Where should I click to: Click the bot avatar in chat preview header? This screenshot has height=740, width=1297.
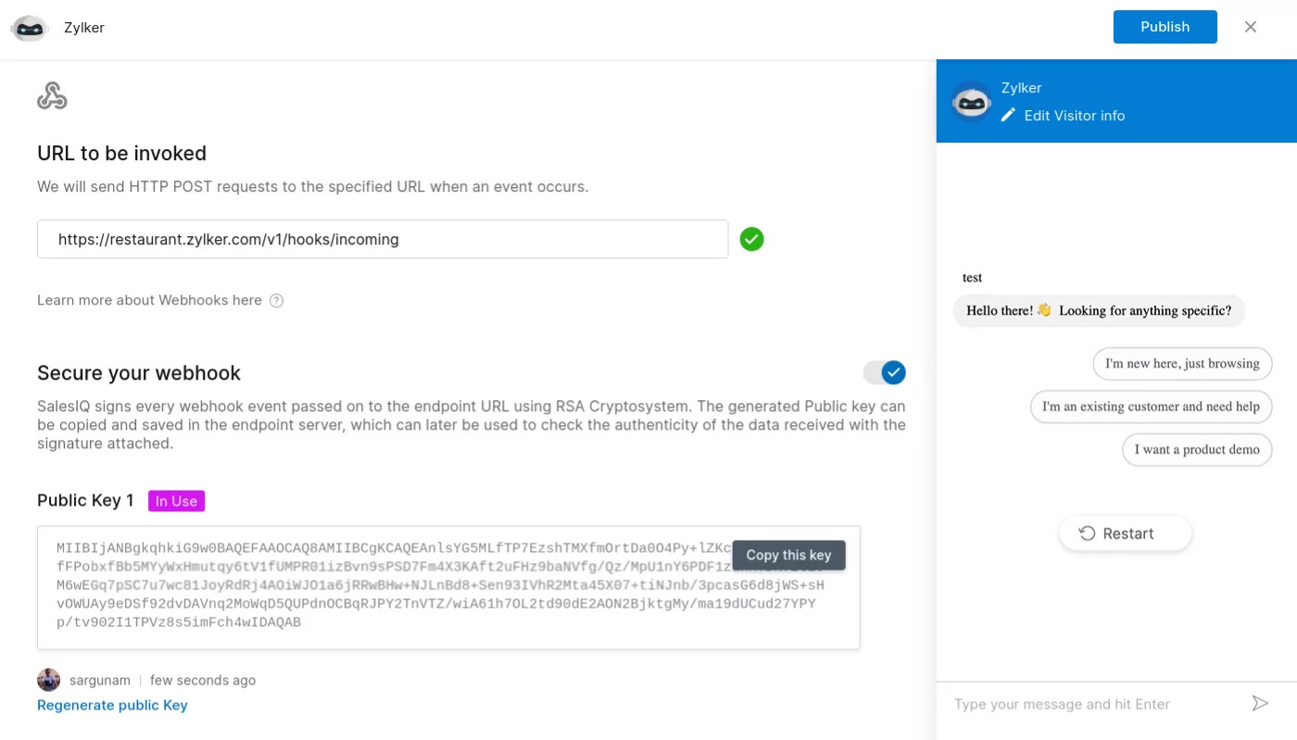[x=972, y=102]
